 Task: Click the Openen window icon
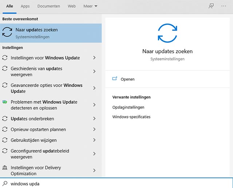[x=115, y=79]
